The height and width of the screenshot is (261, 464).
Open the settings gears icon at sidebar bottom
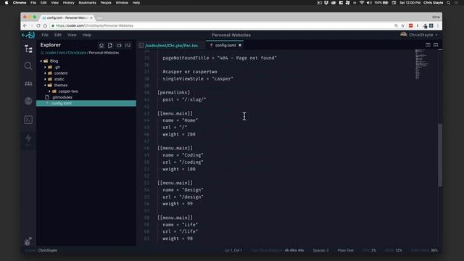28,241
